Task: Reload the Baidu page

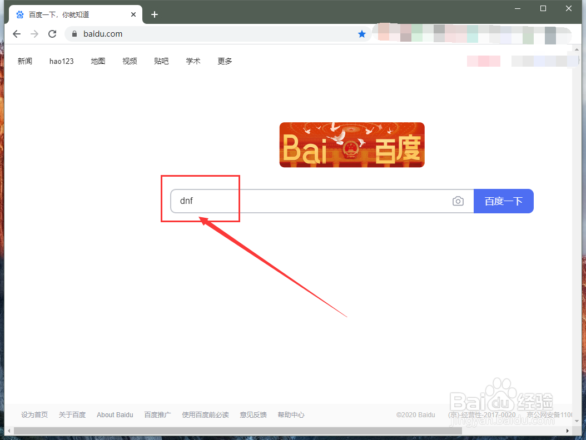Action: coord(52,34)
